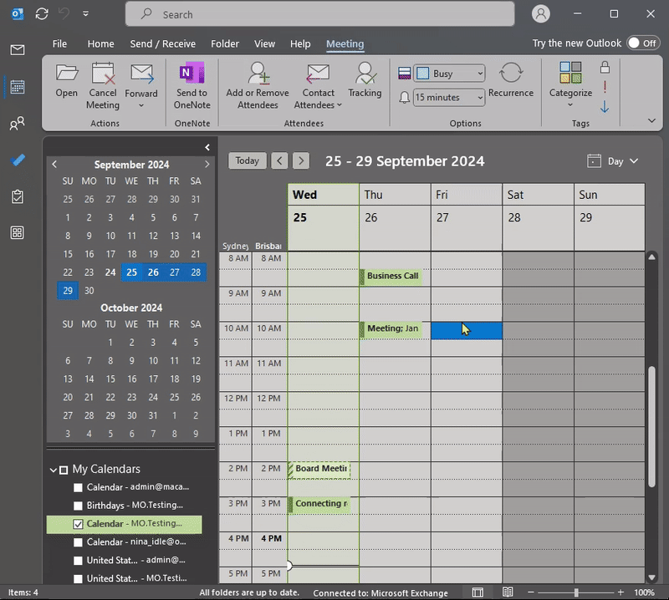Viewport: 669px width, 600px height.
Task: Click the Show As status icon
Action: [x=404, y=74]
